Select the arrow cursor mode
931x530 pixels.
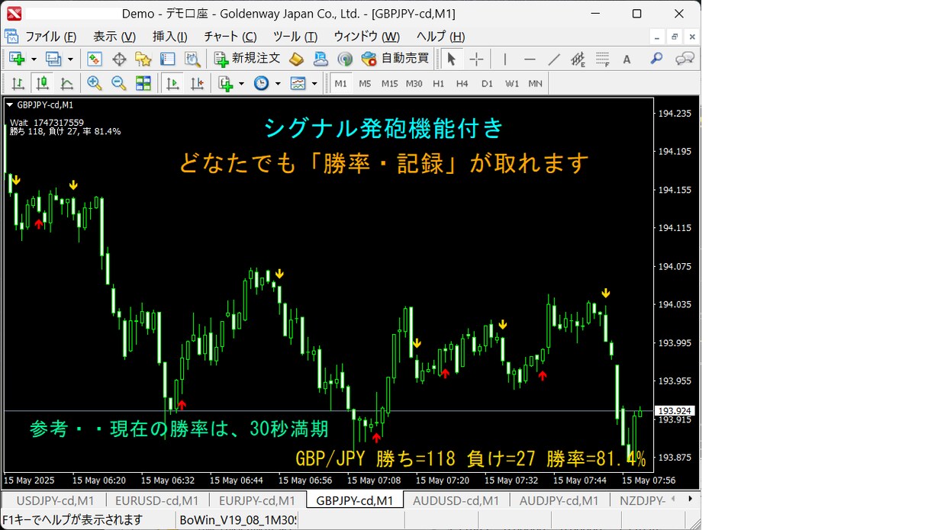pyautogui.click(x=451, y=59)
